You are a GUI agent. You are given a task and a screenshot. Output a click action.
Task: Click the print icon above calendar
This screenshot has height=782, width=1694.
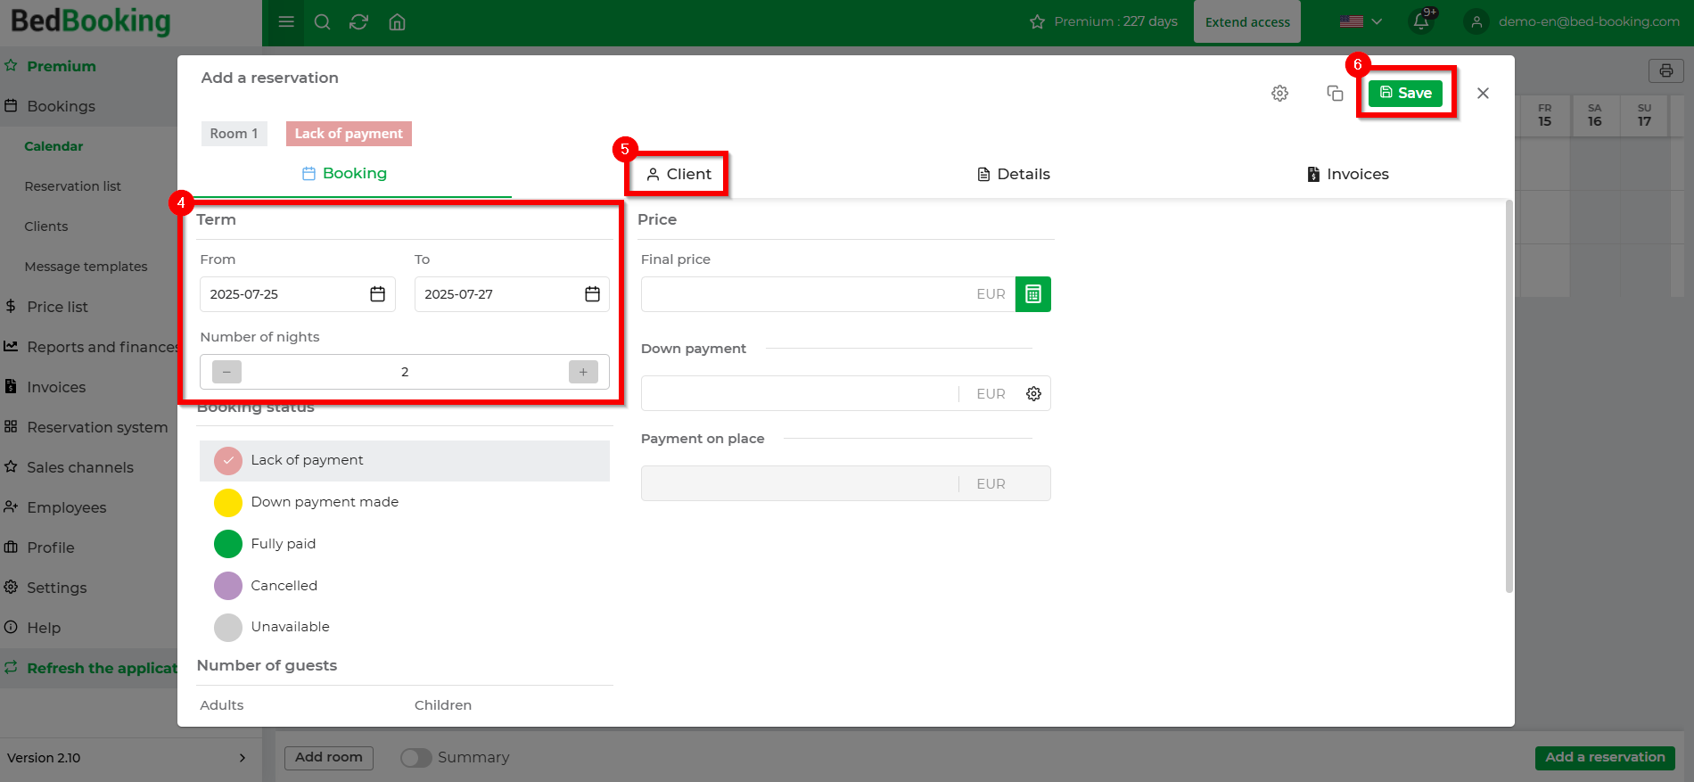coord(1665,71)
